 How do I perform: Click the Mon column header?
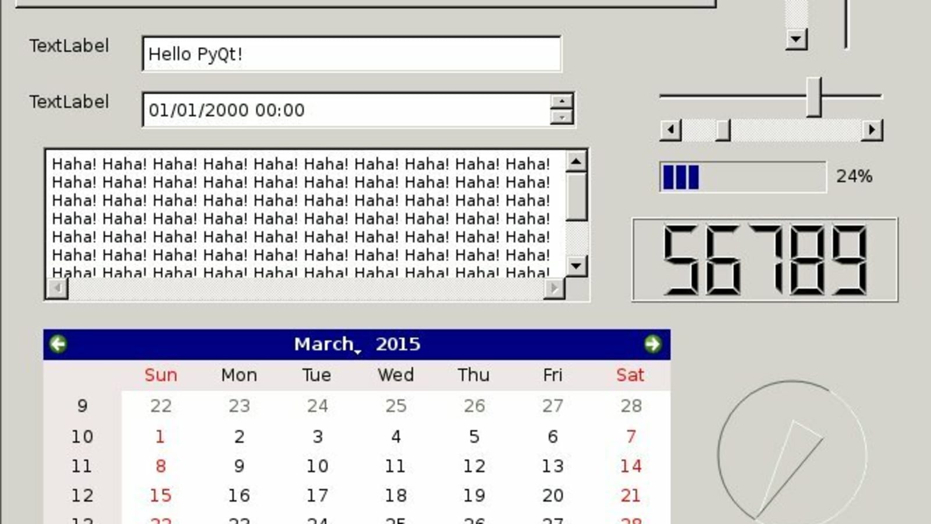click(239, 375)
